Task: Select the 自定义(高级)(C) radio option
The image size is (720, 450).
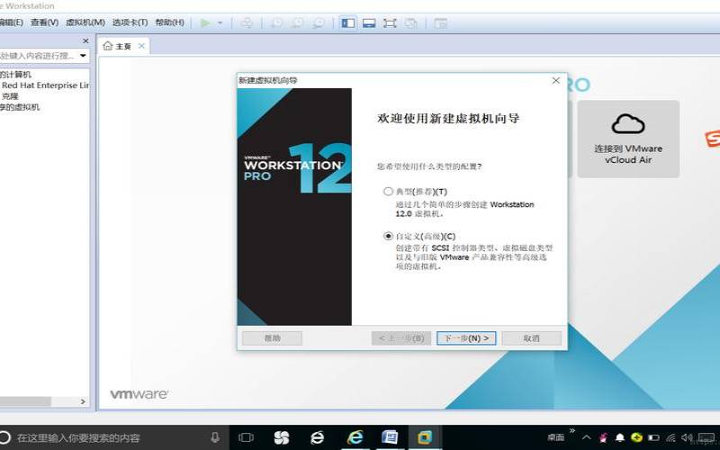Action: (x=389, y=236)
